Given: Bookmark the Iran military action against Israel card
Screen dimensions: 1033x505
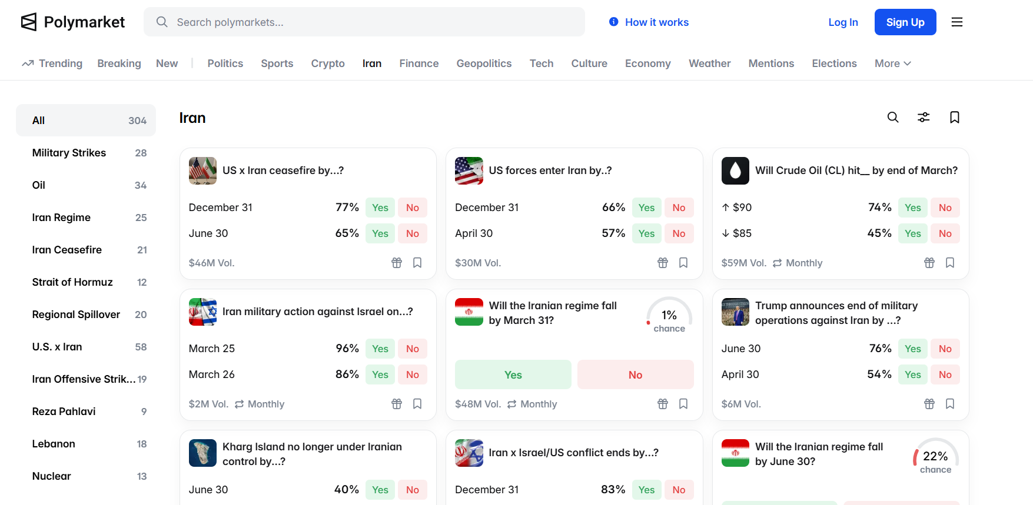Looking at the screenshot, I should click(417, 404).
